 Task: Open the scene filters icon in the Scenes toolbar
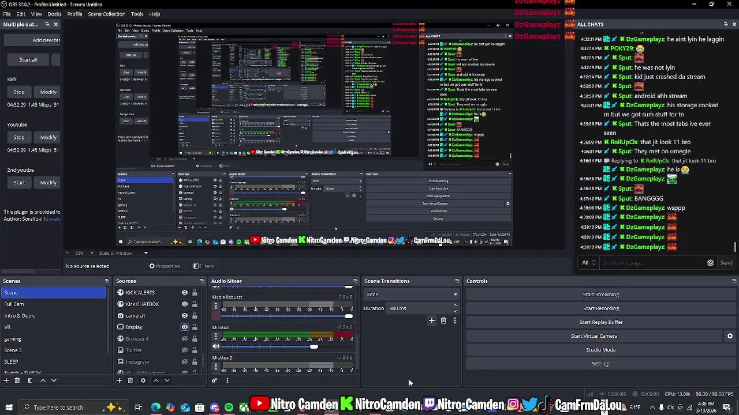(30, 380)
